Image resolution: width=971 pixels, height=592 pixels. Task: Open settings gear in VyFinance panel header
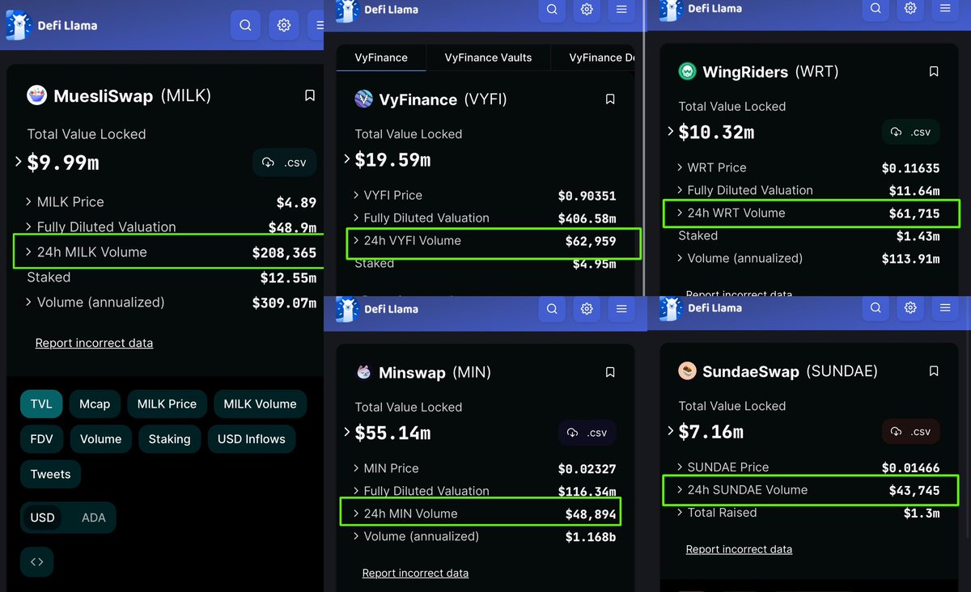click(587, 10)
